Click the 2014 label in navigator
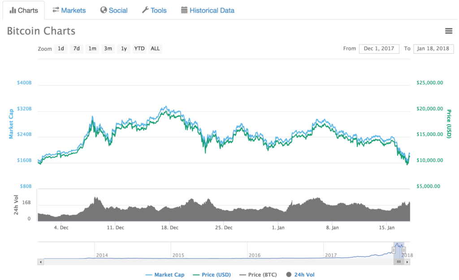 click(102, 255)
